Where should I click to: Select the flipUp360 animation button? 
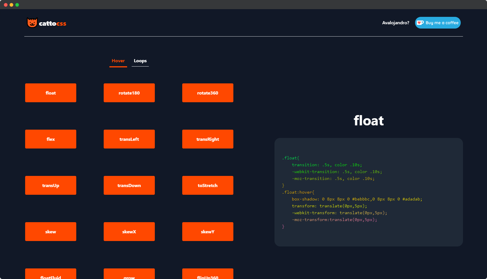pos(208,274)
